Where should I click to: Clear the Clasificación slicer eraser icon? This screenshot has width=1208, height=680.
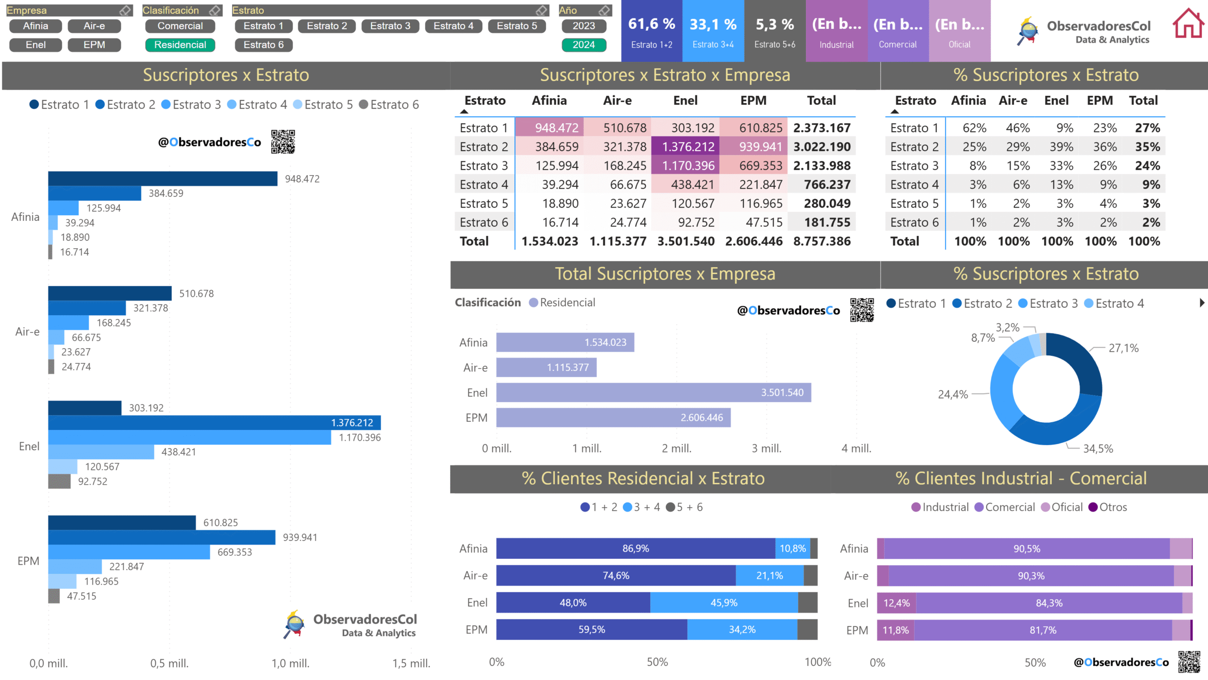[x=215, y=10]
